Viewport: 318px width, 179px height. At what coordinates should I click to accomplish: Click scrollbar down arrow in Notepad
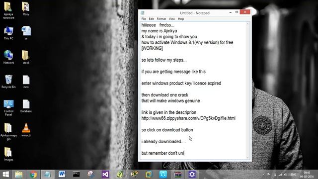247,158
